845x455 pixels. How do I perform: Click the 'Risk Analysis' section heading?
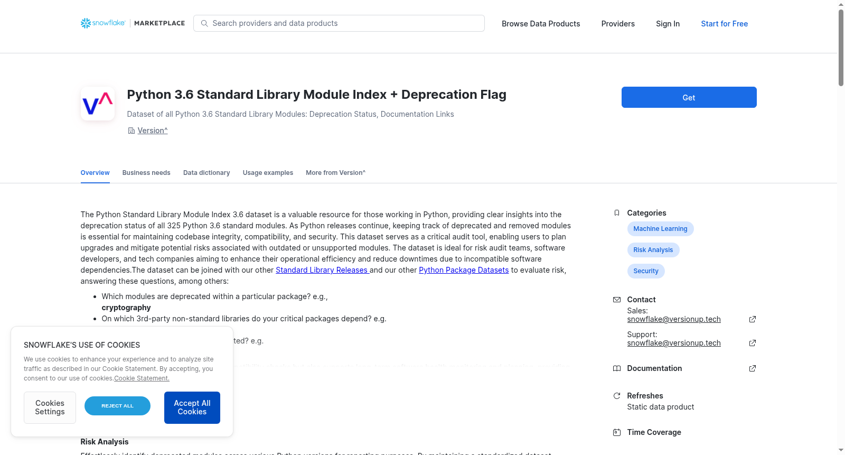(105, 442)
